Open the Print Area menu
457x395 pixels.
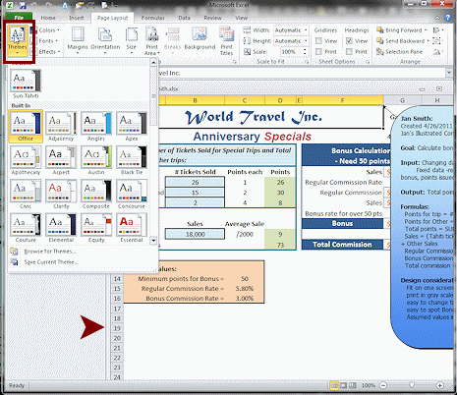coord(152,41)
